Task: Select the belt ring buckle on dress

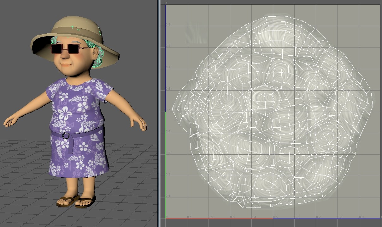Action: 66,136
